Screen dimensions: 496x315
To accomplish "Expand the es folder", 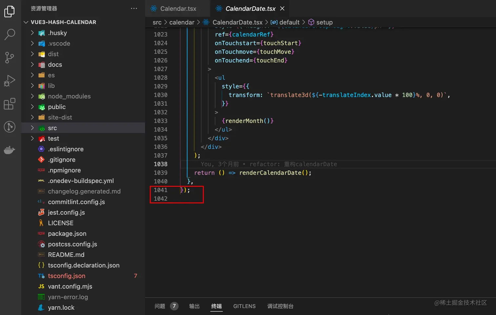I will (x=83, y=75).
